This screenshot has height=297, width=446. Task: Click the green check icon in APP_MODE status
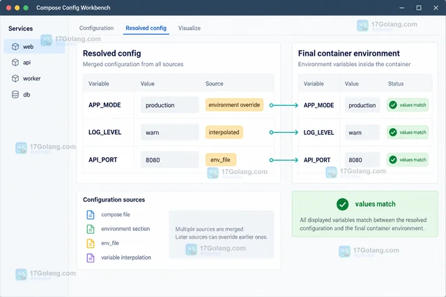click(x=393, y=105)
